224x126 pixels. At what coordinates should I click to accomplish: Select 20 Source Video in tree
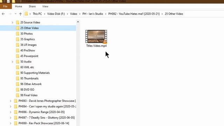(30, 22)
